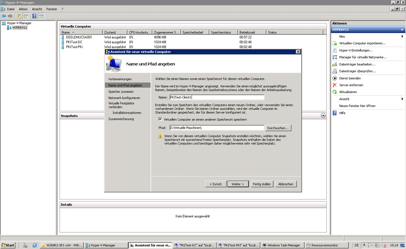Uncheck 'Virtuellen Computer an einem anderen Speicherort speichern'
406x249 pixels.
160,119
